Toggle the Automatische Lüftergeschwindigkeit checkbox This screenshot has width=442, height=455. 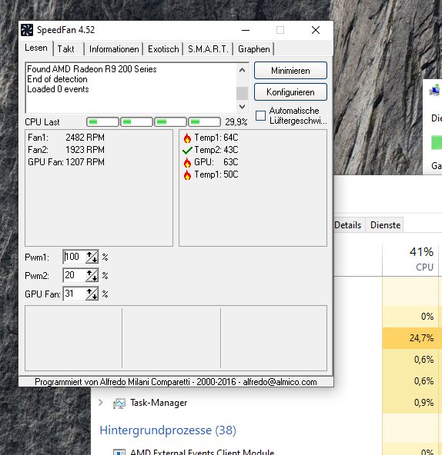click(260, 115)
